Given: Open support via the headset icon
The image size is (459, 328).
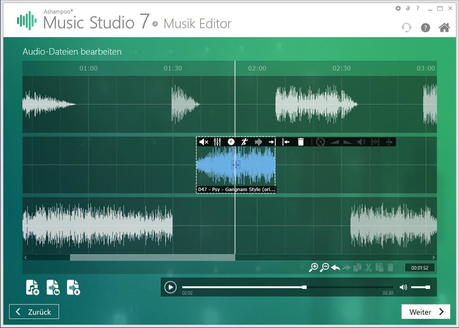Looking at the screenshot, I should tap(406, 27).
